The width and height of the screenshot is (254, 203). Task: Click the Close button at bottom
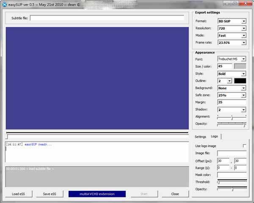[x=175, y=194]
